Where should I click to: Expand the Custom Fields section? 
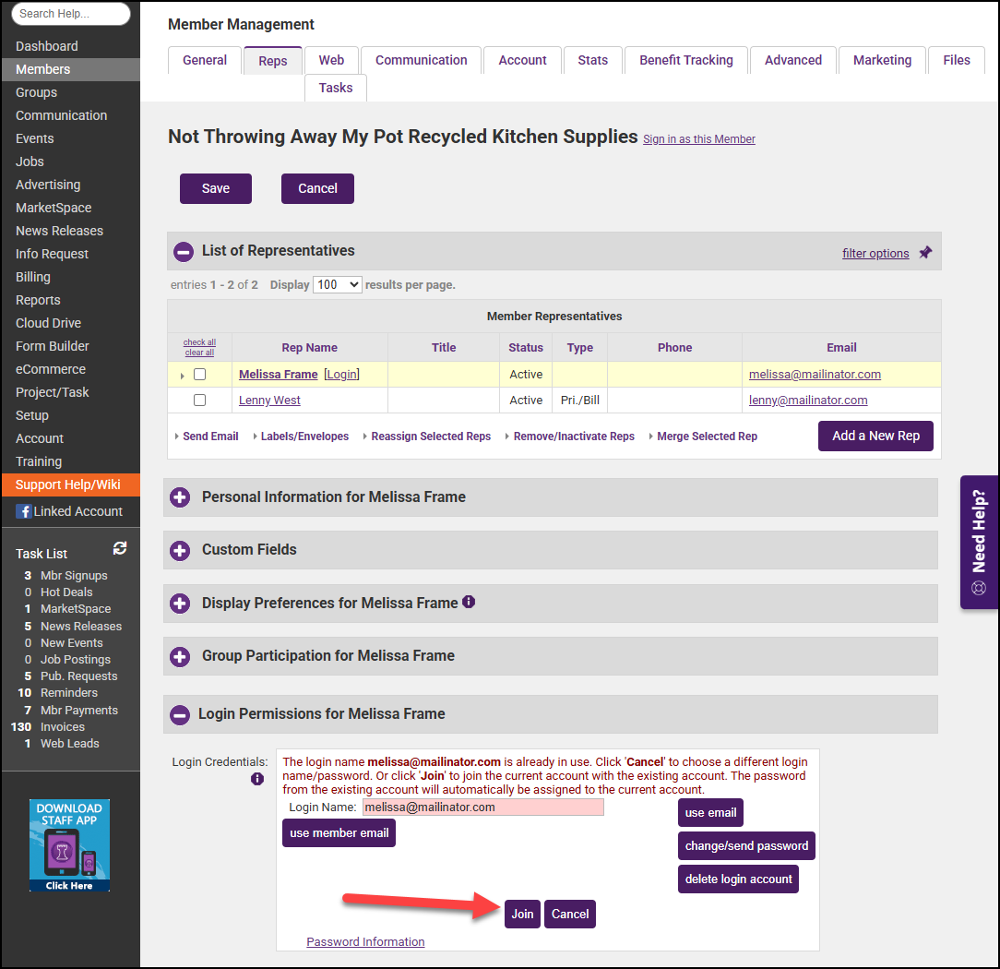[180, 551]
